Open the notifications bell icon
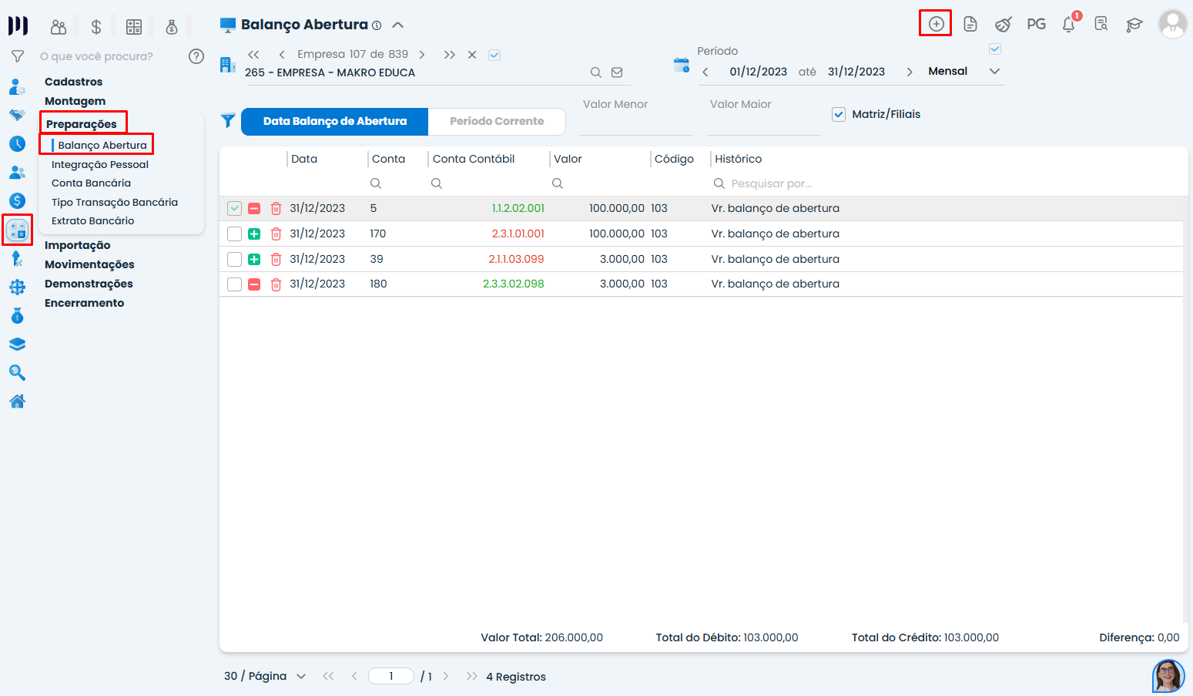This screenshot has width=1193, height=696. (x=1068, y=25)
